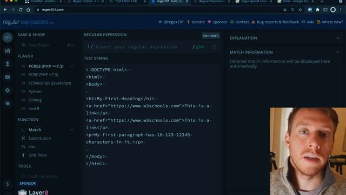Switch to the regex special characters tab

(254, 2)
